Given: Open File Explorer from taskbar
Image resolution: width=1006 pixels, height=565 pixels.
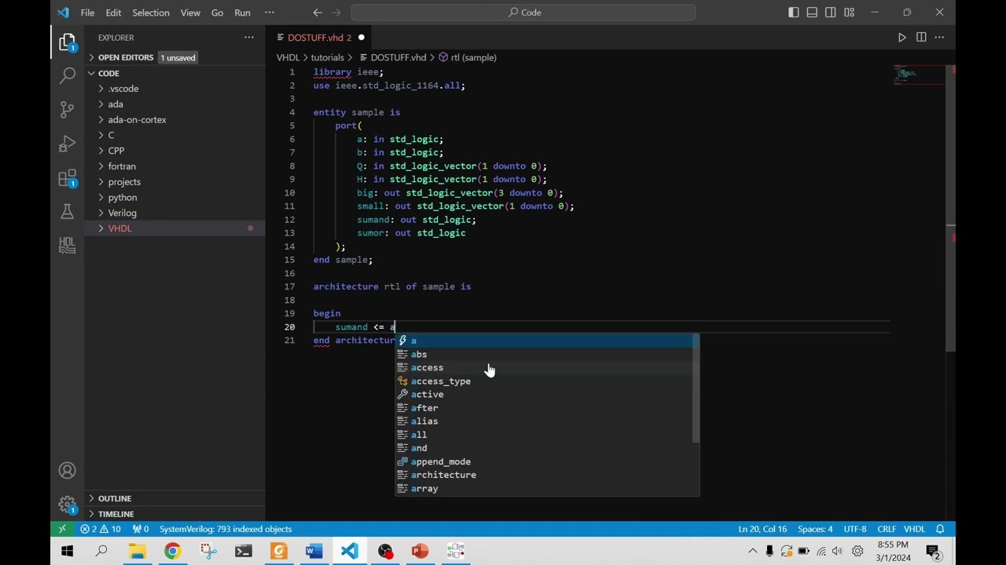Looking at the screenshot, I should click(x=138, y=552).
